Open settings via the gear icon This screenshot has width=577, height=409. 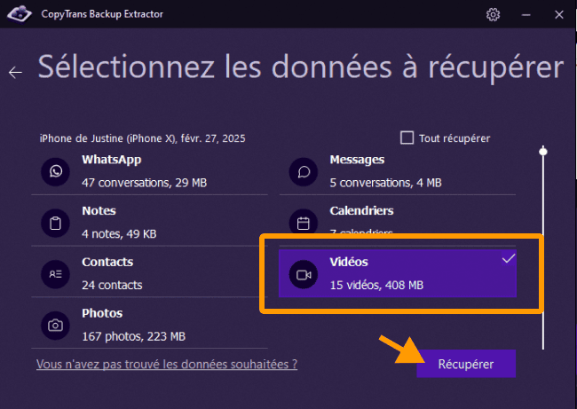pos(493,15)
